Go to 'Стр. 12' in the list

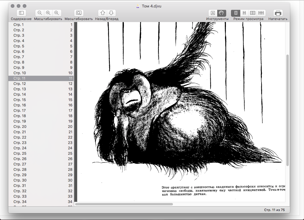tap(41, 84)
